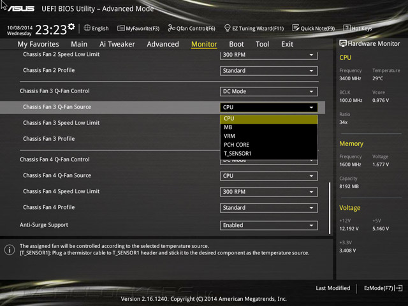The image size is (408, 306).
Task: Expand the Chassis Fan 2 Profile dropdown
Action: (269, 71)
